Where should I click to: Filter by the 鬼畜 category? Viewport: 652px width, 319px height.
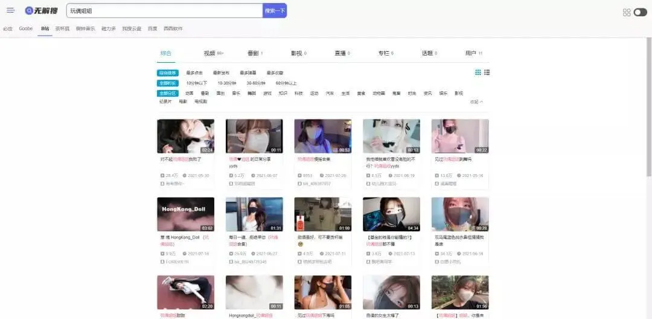pos(396,94)
